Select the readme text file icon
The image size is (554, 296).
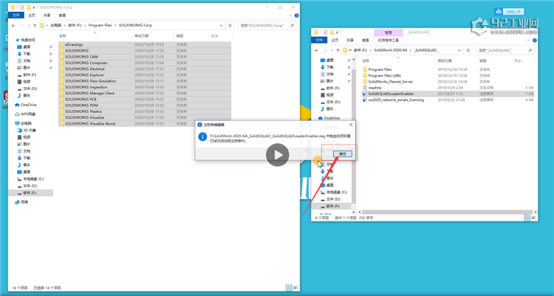point(365,88)
